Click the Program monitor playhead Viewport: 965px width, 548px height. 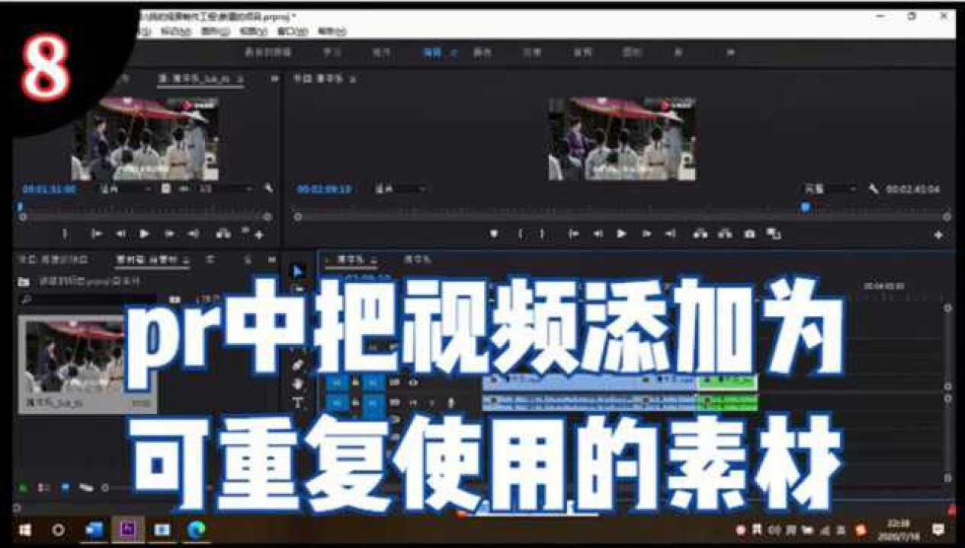pyautogui.click(x=806, y=206)
